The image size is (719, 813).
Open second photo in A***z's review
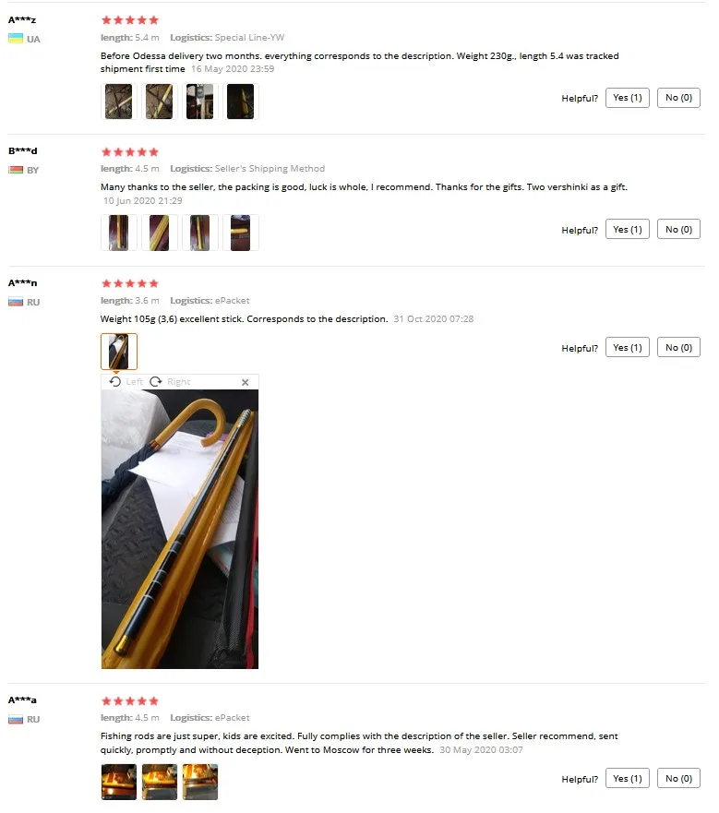tap(160, 102)
